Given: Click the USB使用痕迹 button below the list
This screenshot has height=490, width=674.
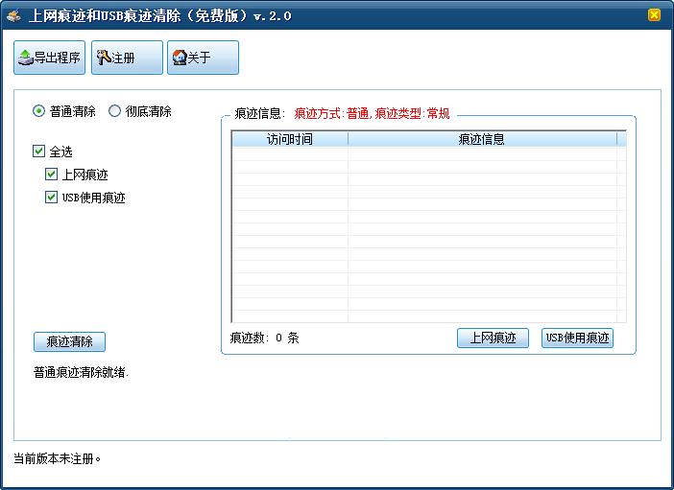Looking at the screenshot, I should coord(577,338).
